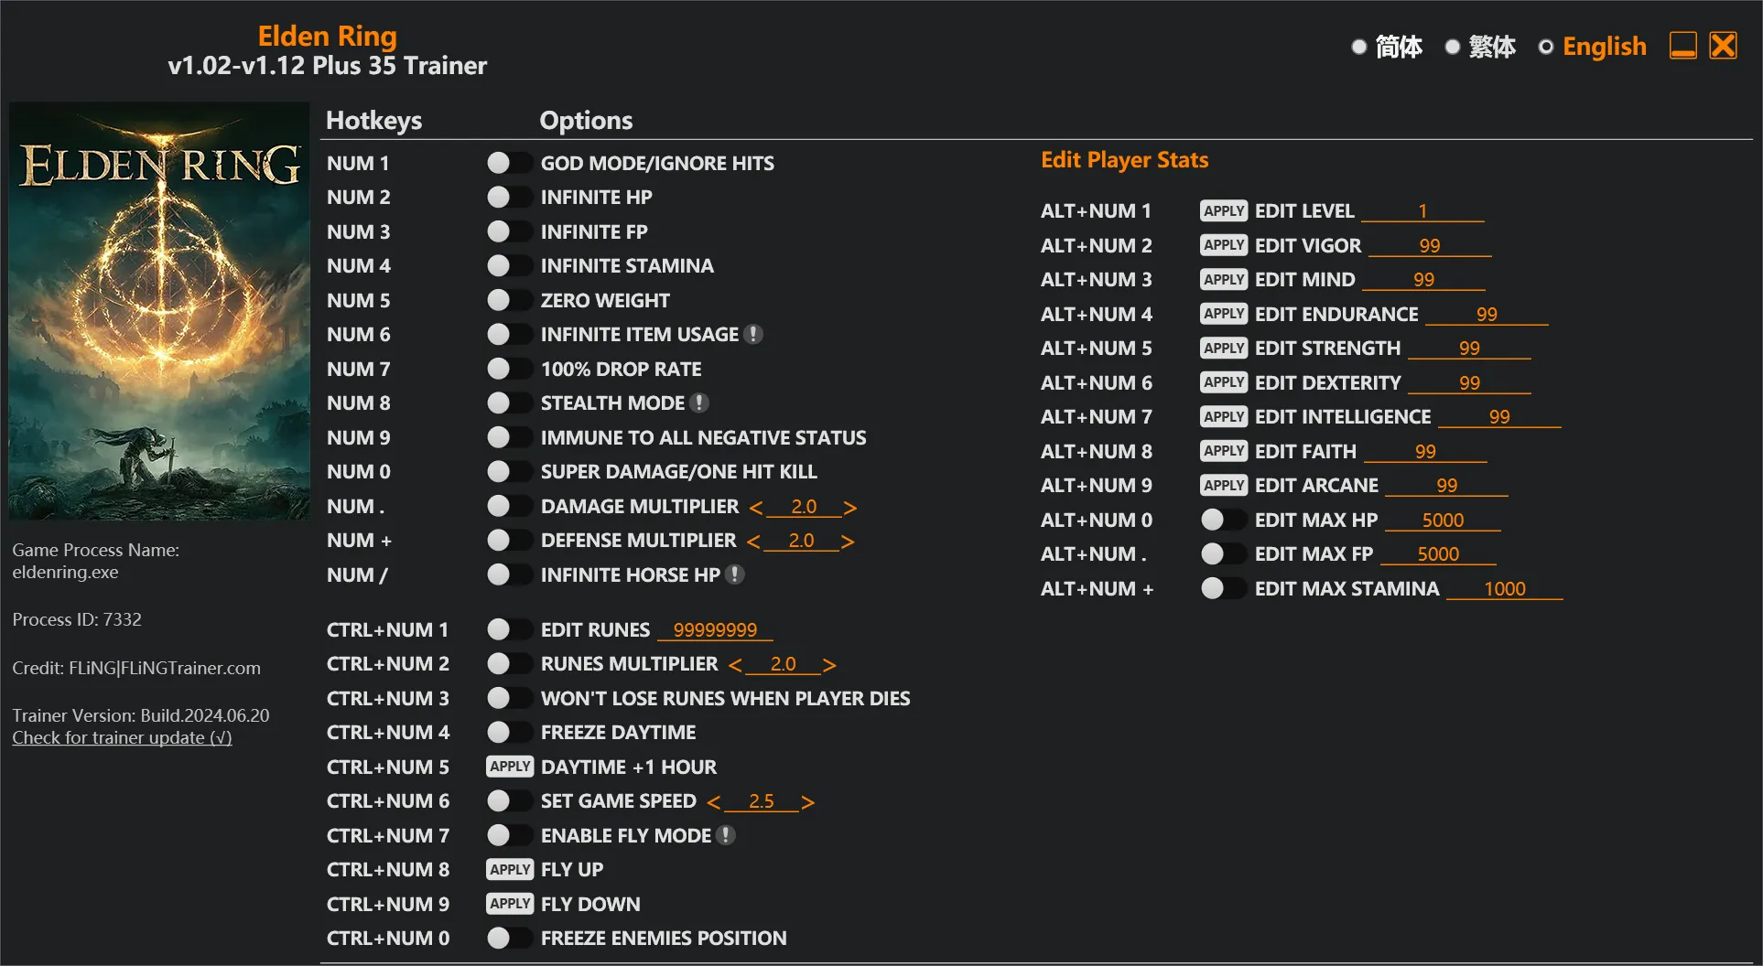Click the warning icon next to Stealth Mode
The height and width of the screenshot is (966, 1763).
pyautogui.click(x=699, y=403)
